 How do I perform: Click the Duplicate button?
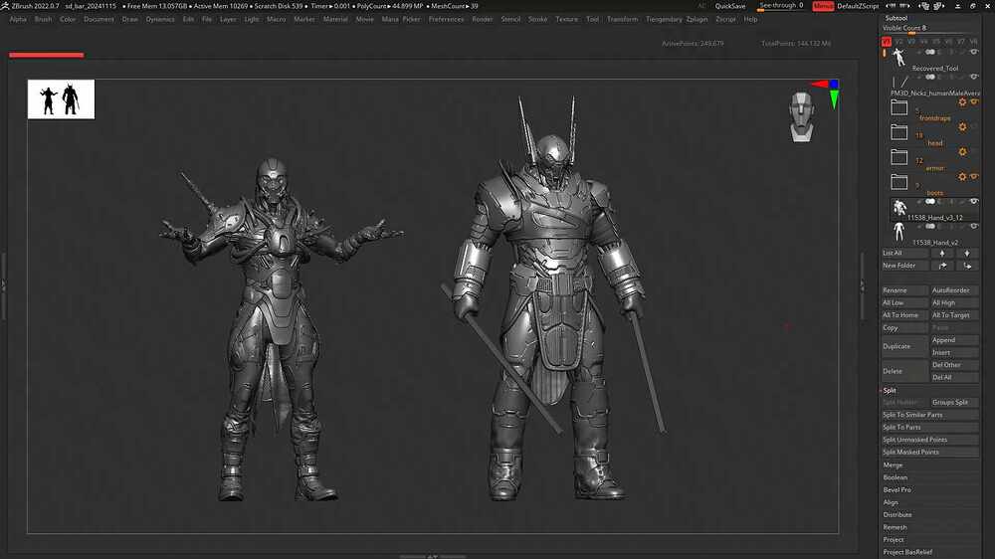coord(904,346)
